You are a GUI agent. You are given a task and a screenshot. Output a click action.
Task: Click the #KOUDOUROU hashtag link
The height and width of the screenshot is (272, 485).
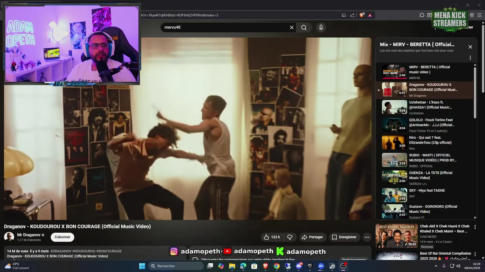(84, 251)
